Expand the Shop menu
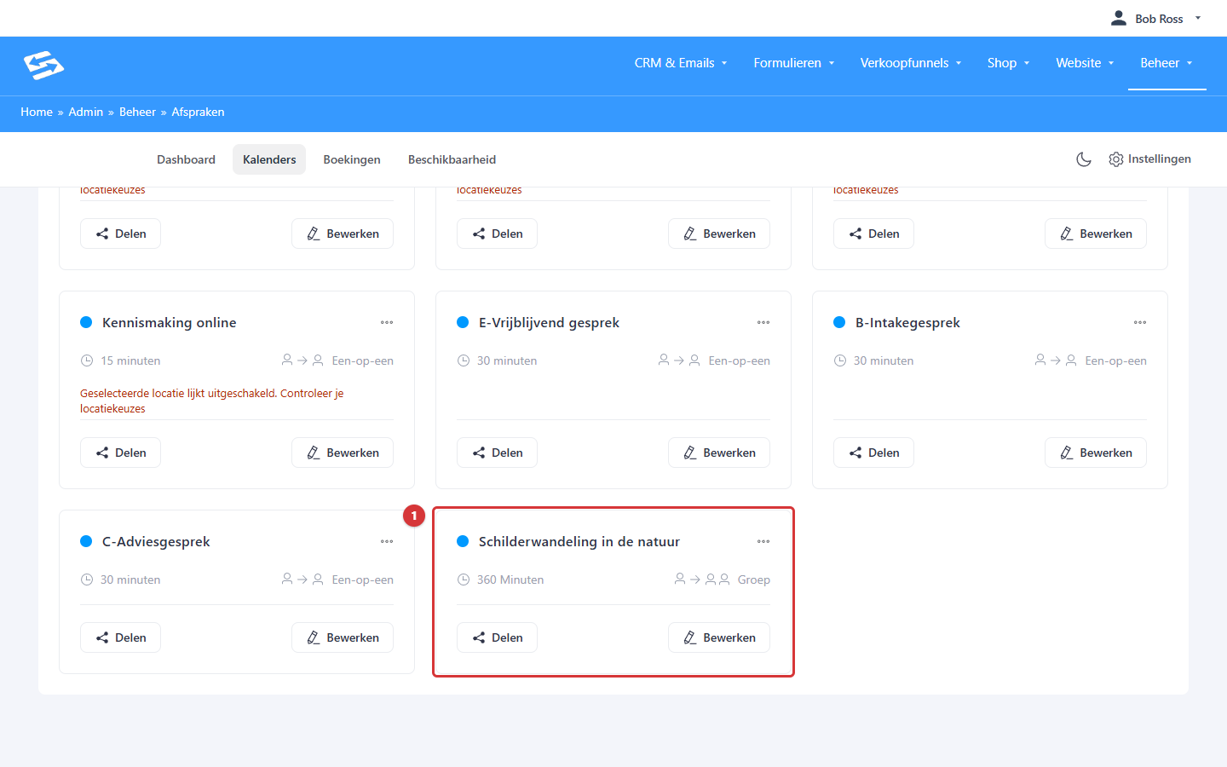Screen dimensions: 1227x767 pyautogui.click(x=1009, y=63)
